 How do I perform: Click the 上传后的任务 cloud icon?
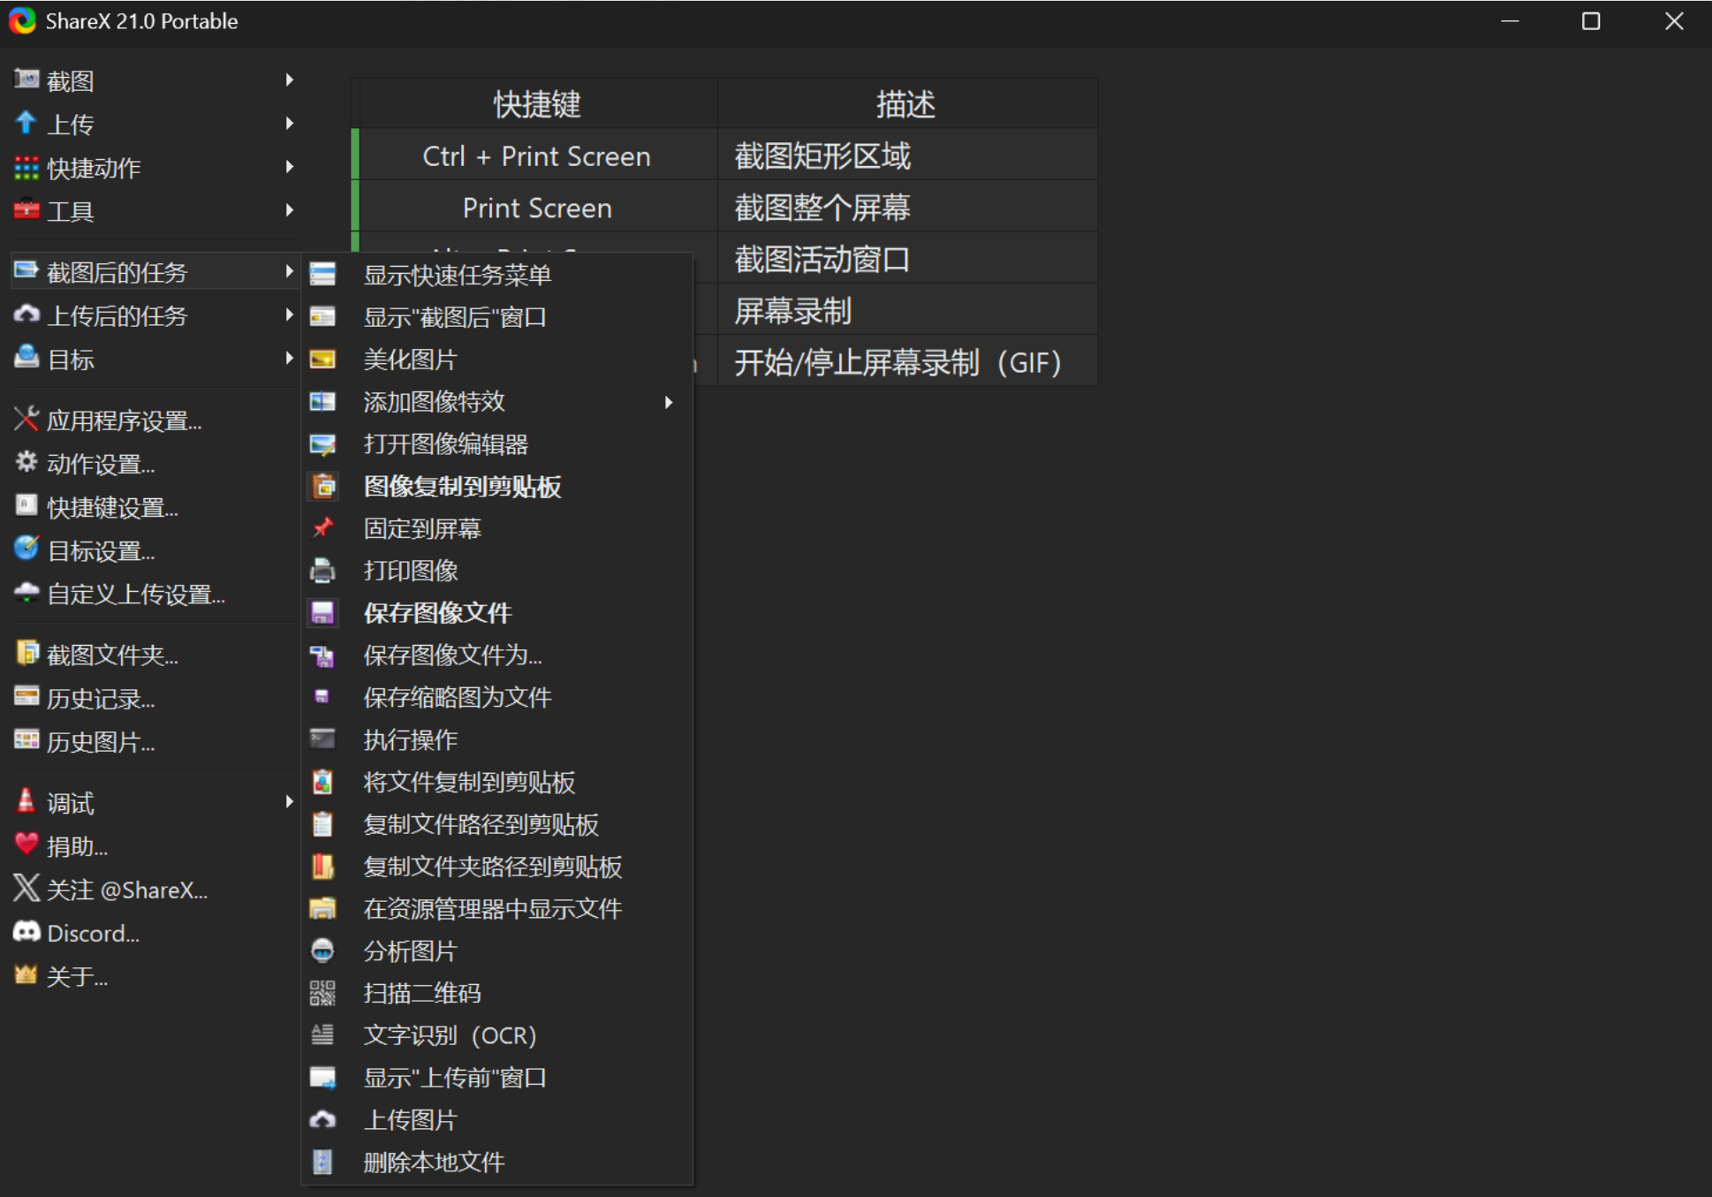tap(27, 314)
